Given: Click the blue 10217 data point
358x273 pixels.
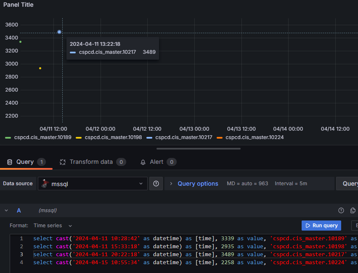Looking at the screenshot, I should (59, 32).
